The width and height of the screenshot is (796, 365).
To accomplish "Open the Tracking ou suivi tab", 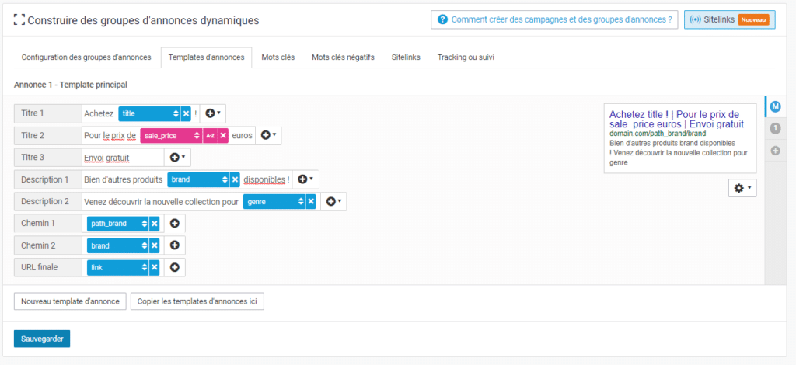I will pyautogui.click(x=466, y=57).
